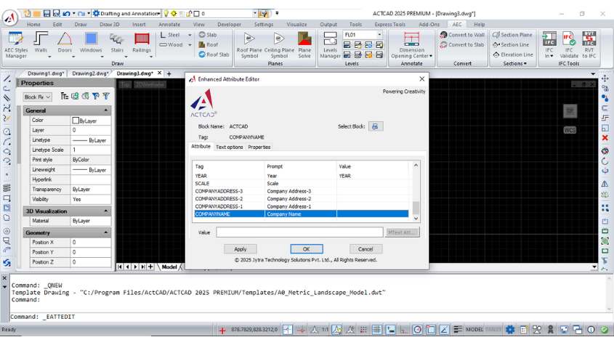Click the Cancel button
The image size is (614, 345).
pos(365,249)
